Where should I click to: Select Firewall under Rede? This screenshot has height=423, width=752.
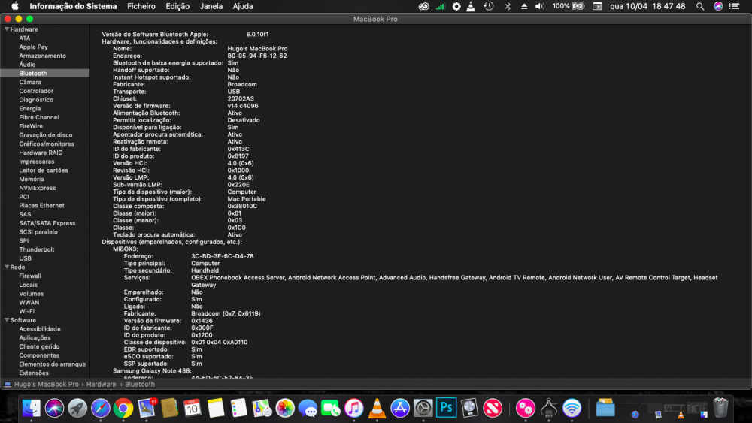[x=30, y=276]
